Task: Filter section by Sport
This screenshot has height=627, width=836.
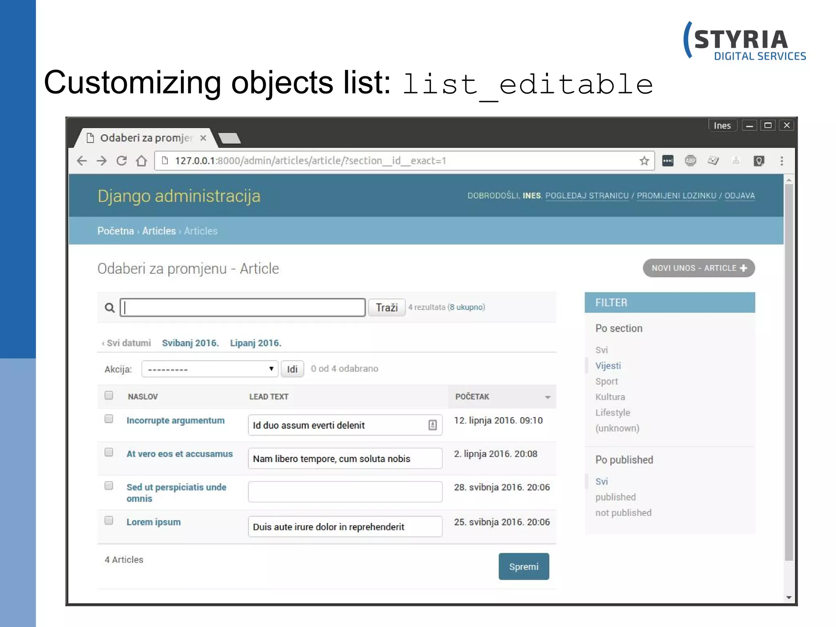Action: click(607, 381)
